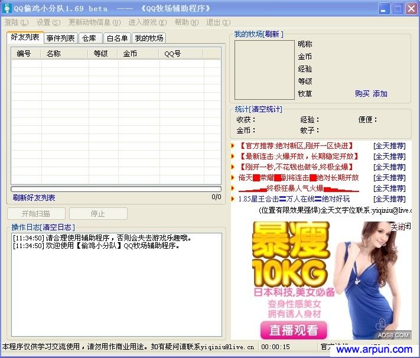
Task: Click the progress bar below the friend list
Action: pos(116,189)
